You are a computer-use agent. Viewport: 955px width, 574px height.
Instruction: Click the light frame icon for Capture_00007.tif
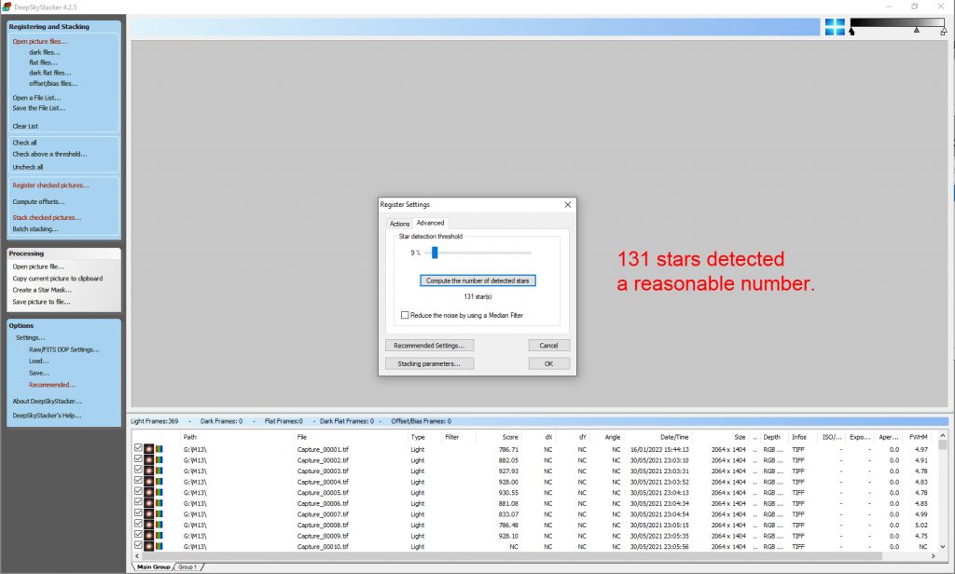click(148, 514)
